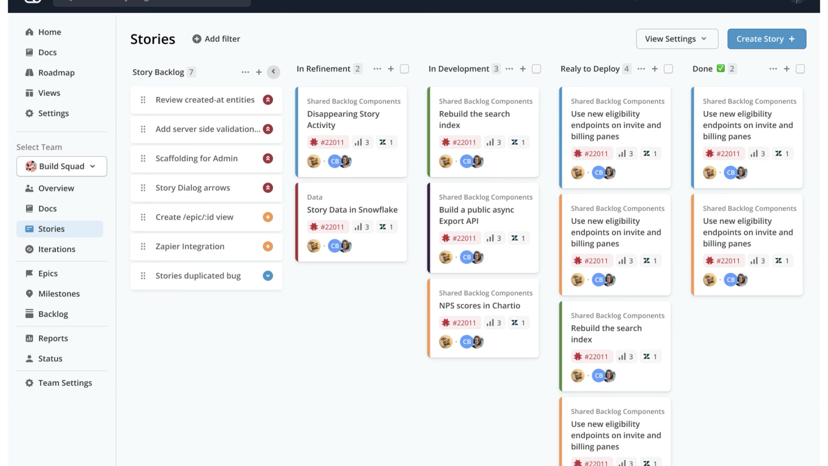
Task: Collapse the Story Backlog column with its chevron
Action: pos(273,72)
